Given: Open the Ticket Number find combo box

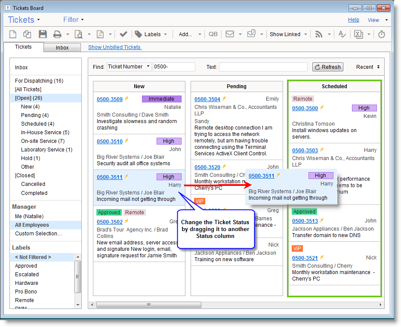Looking at the screenshot, I should point(129,67).
